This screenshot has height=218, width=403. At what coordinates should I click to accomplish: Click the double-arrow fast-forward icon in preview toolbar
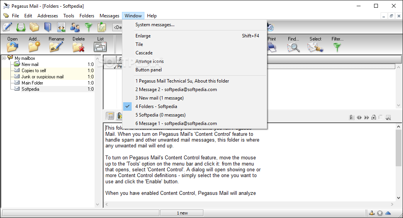[x=366, y=117]
